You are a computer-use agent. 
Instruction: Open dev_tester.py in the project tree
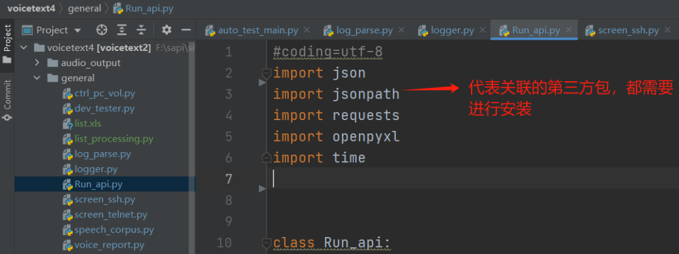pyautogui.click(x=104, y=108)
